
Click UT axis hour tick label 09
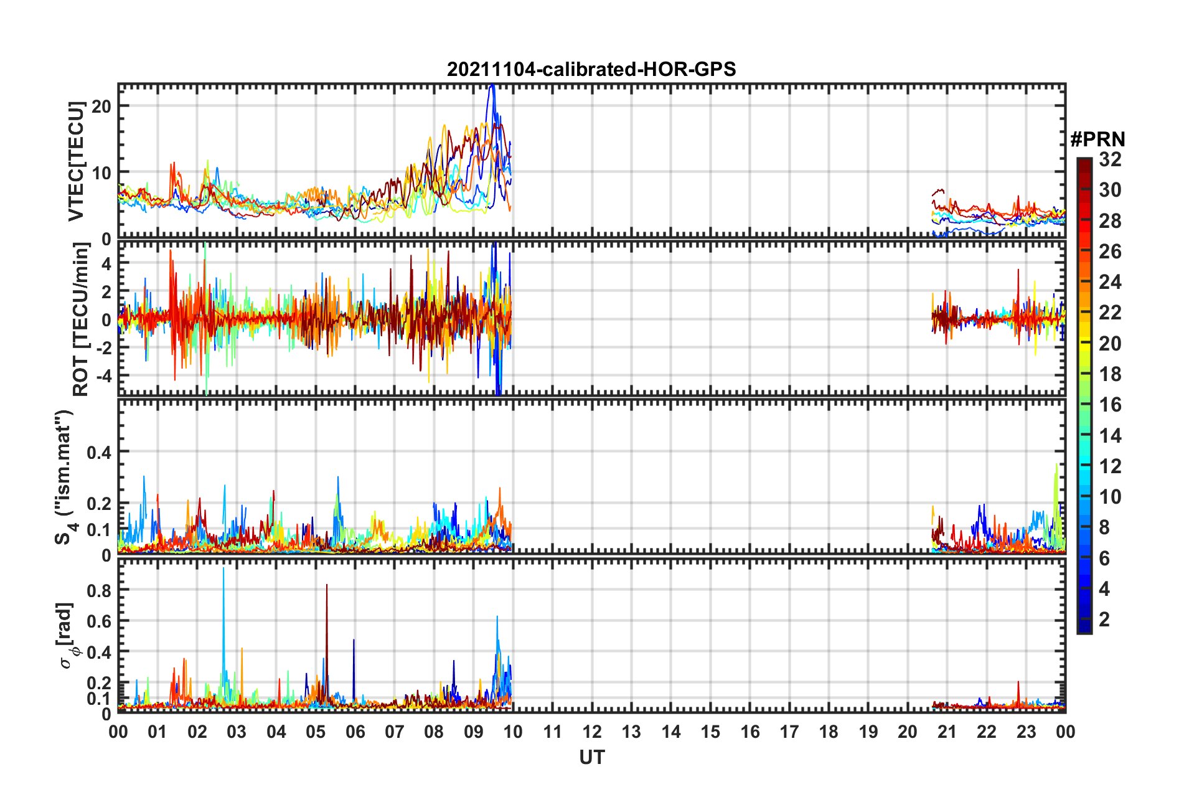tap(474, 732)
